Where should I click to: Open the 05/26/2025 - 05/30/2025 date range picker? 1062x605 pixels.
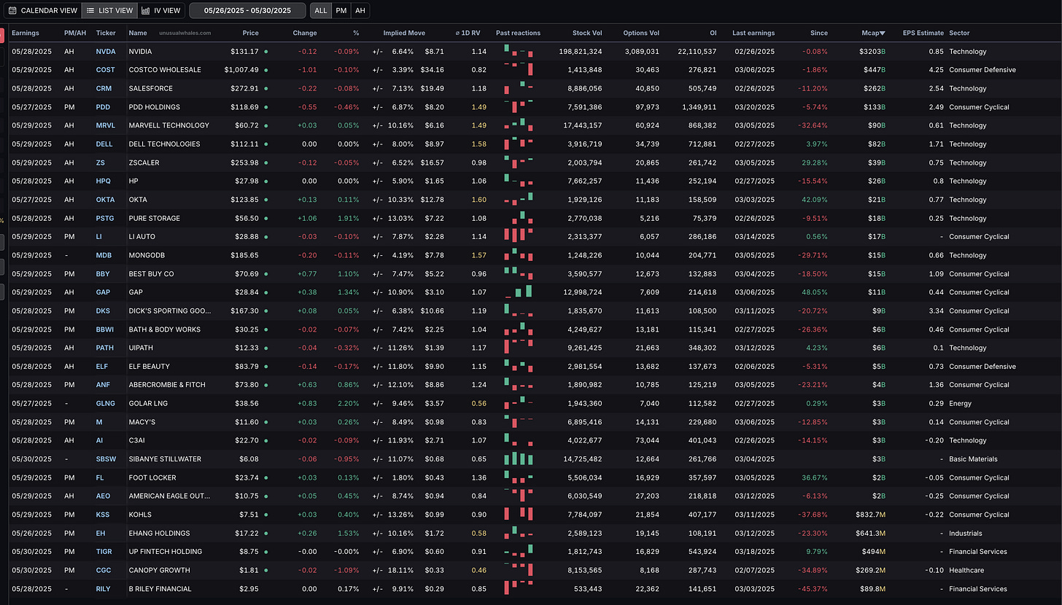point(247,11)
